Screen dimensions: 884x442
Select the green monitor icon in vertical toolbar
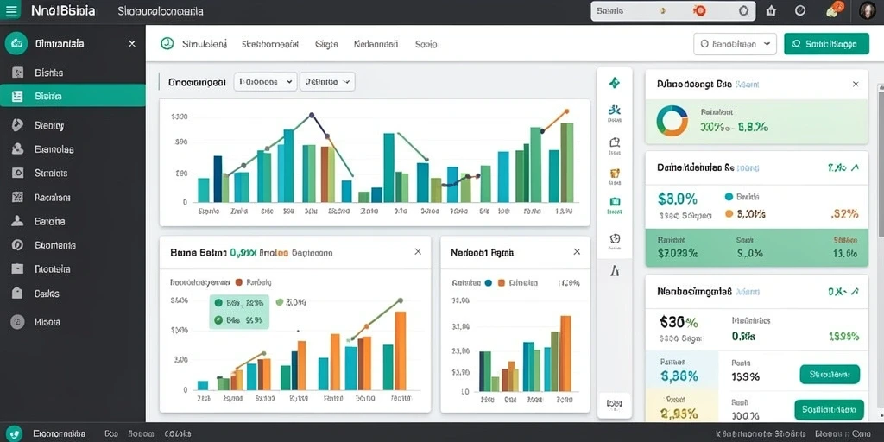pyautogui.click(x=615, y=202)
